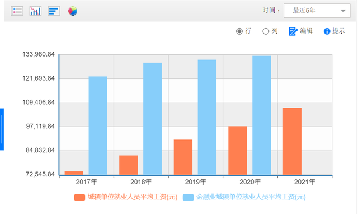Click the 2017年 blue bar
The height and width of the screenshot is (214, 358).
click(x=98, y=125)
